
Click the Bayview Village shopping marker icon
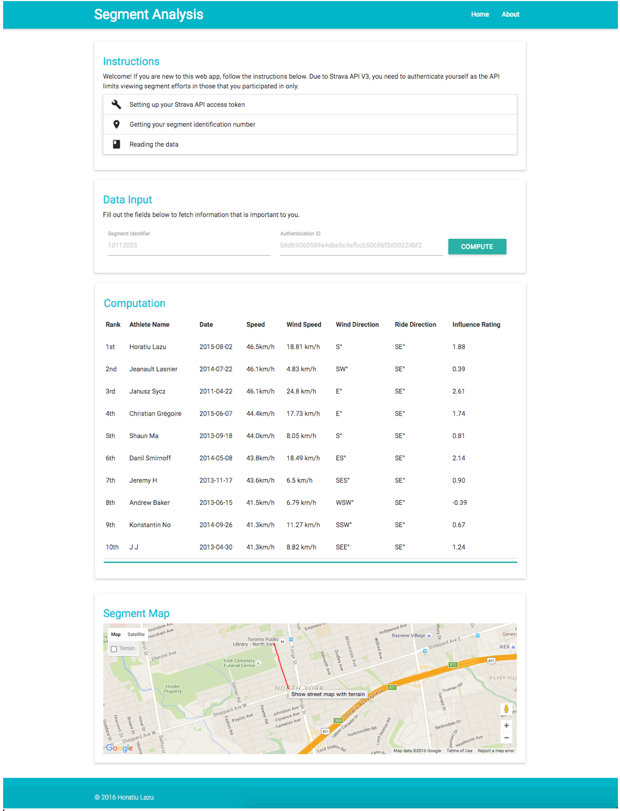point(429,635)
